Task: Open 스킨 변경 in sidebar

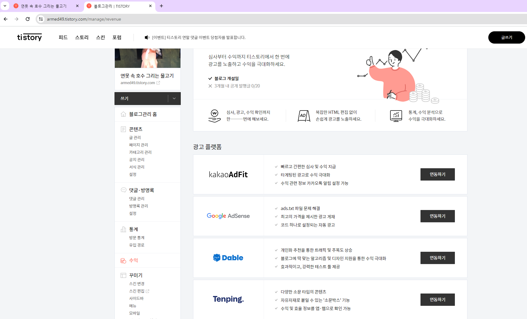Action: (137, 284)
